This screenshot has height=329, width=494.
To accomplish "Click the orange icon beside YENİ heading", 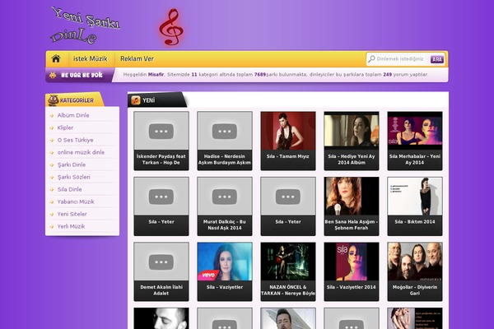I will click(136, 100).
